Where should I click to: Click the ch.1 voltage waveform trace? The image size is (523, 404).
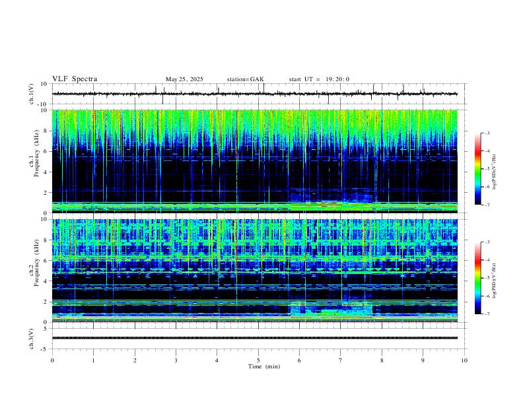pyautogui.click(x=254, y=94)
